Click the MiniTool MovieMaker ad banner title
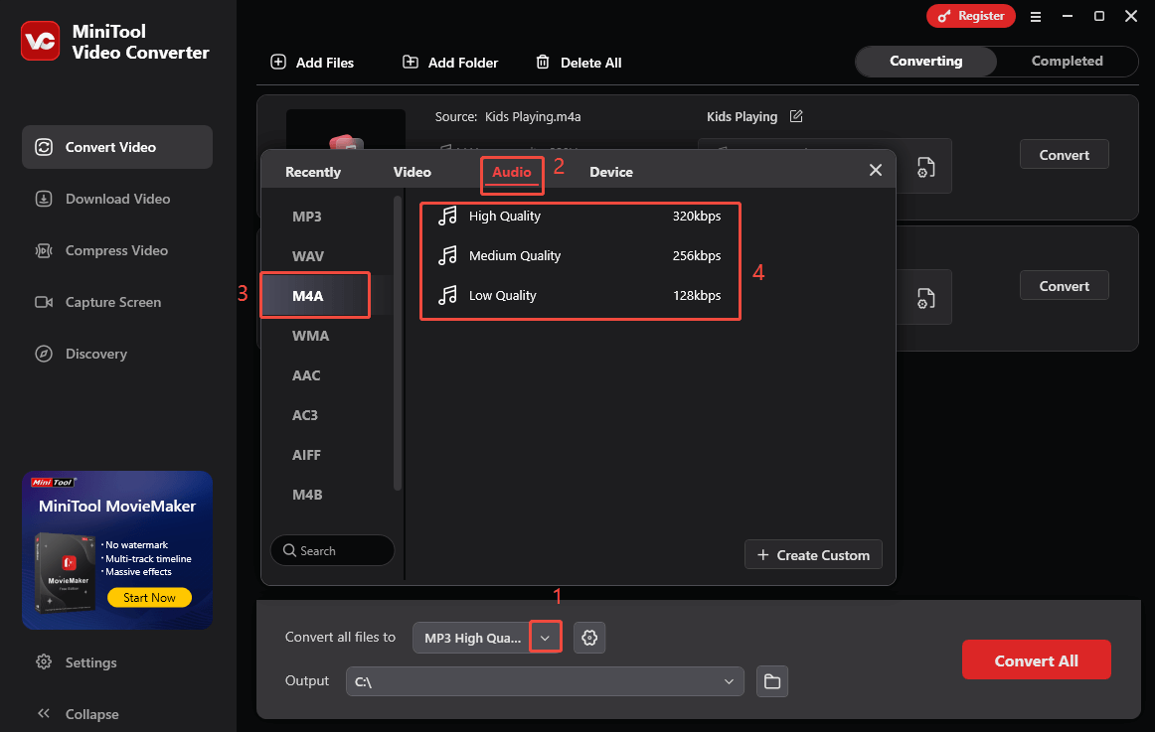 (x=117, y=507)
